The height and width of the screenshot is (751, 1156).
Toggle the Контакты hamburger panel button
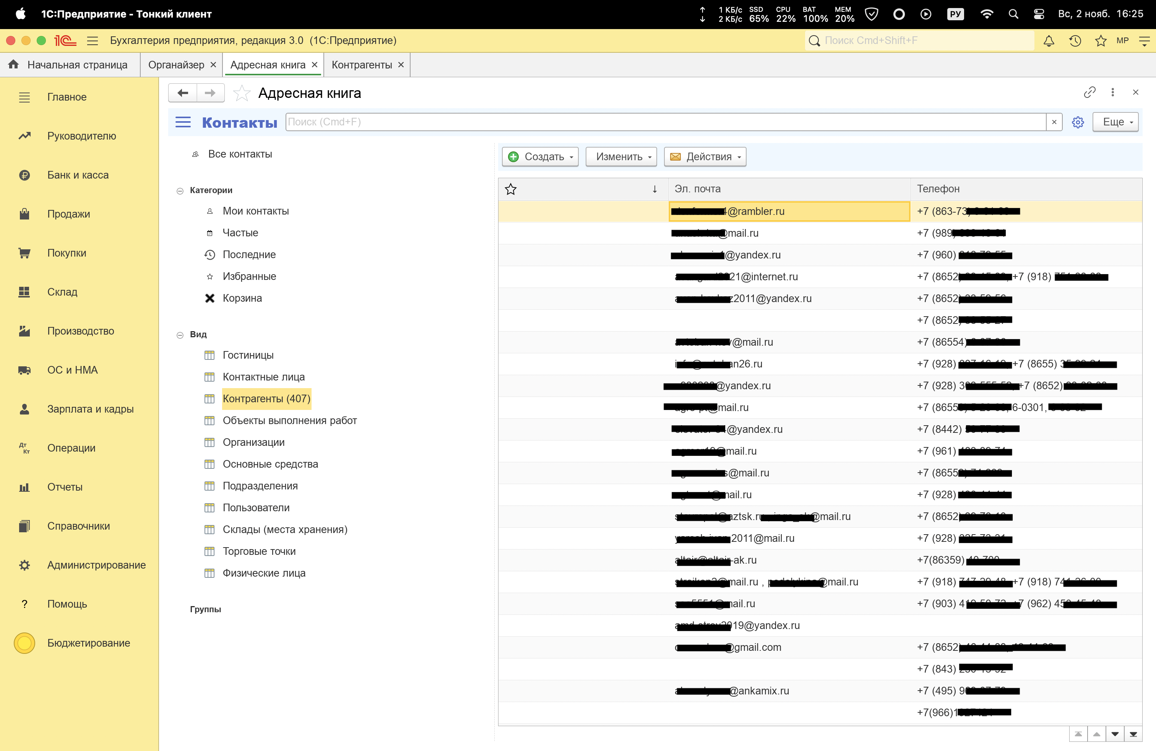click(183, 122)
